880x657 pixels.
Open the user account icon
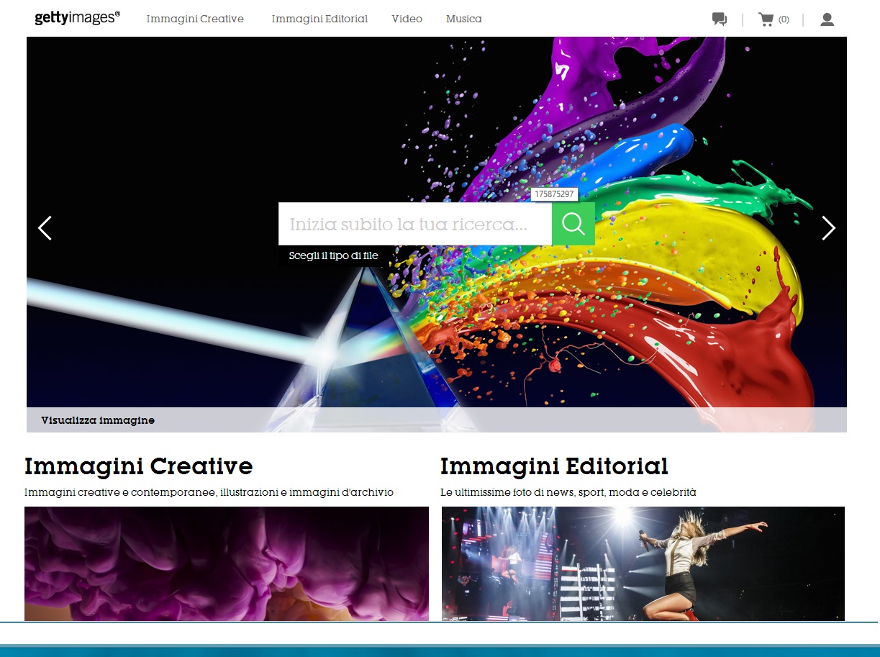tap(827, 19)
